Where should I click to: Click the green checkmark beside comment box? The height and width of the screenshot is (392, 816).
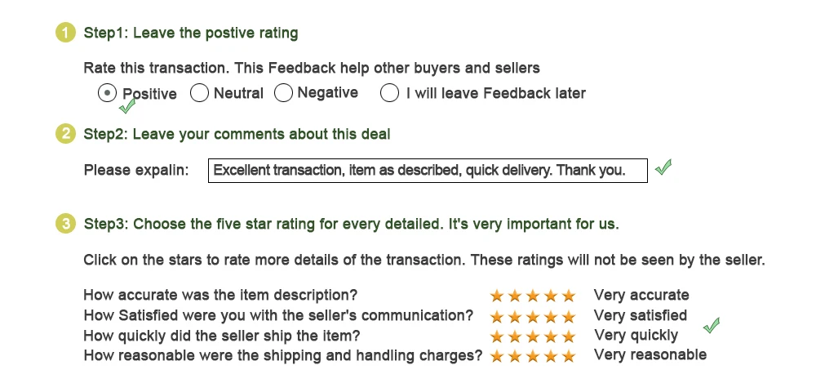(663, 167)
